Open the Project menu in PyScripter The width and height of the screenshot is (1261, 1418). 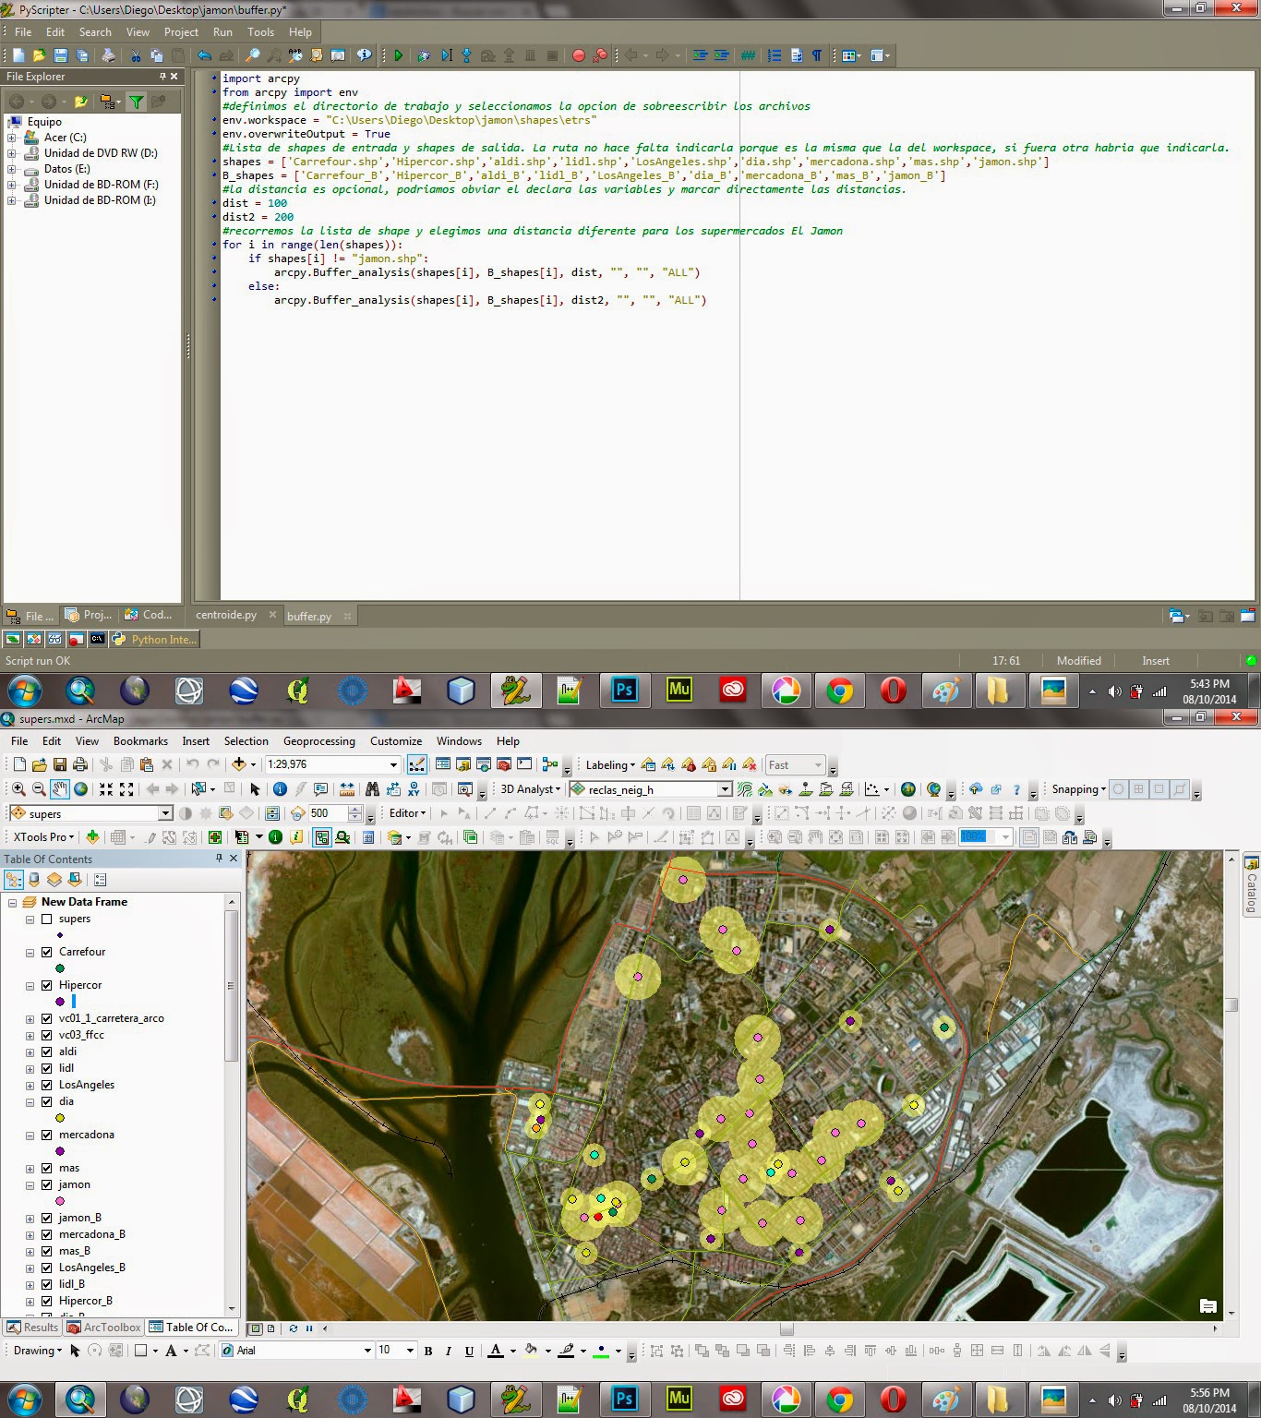pos(181,32)
